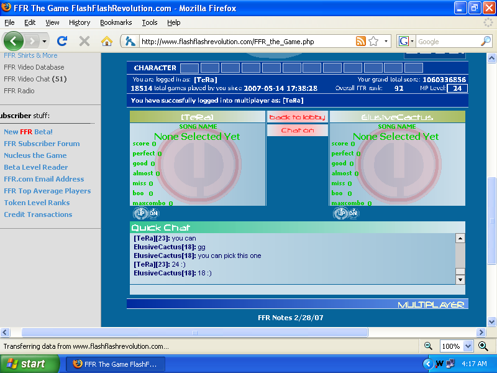
Task: Open the Tools menu
Action: [x=150, y=22]
